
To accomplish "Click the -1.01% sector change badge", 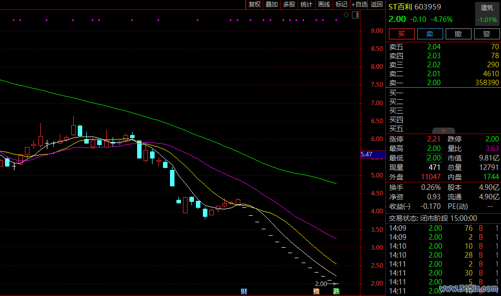I will tap(487, 20).
